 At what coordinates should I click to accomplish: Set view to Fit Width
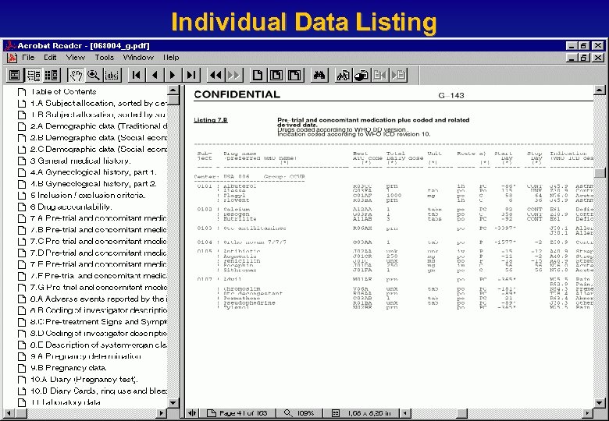point(295,75)
